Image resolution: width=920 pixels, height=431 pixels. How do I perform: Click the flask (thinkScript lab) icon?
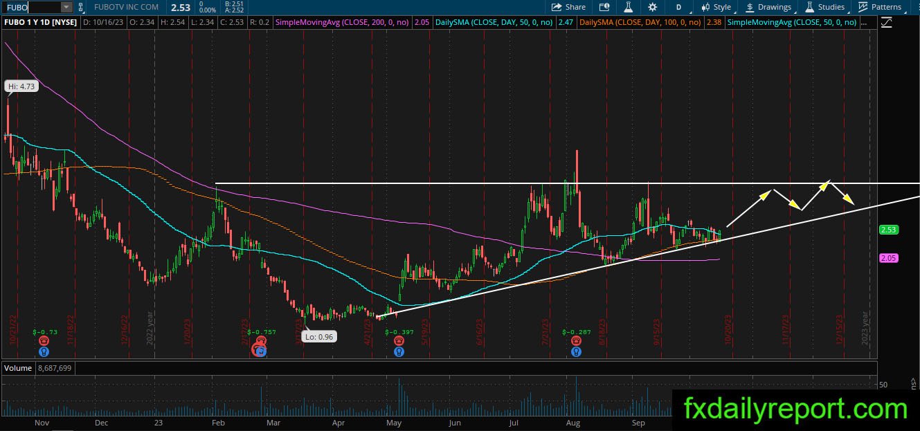[x=629, y=7]
